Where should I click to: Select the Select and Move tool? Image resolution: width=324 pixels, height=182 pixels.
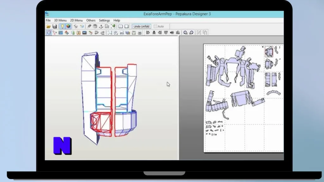tap(49, 33)
